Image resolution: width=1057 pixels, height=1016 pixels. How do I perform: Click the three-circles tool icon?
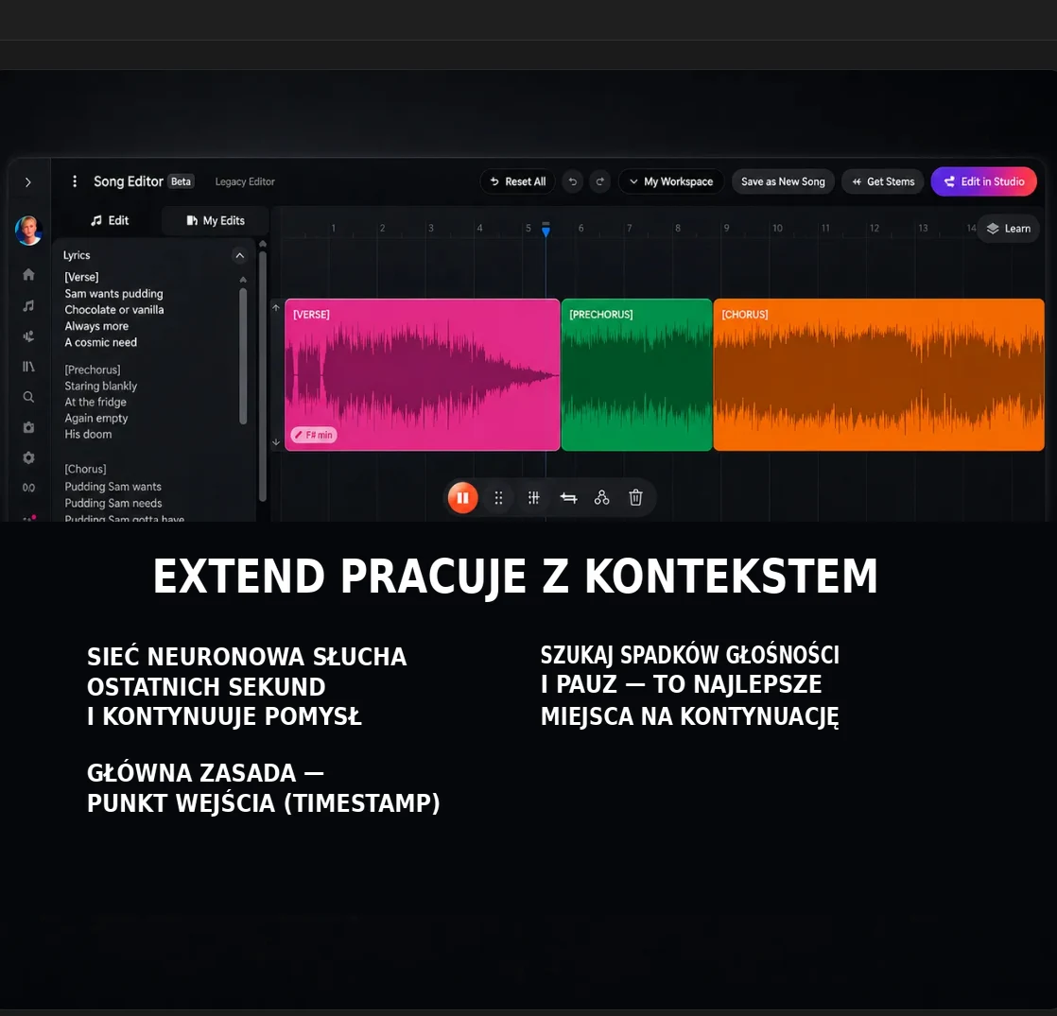pos(602,498)
